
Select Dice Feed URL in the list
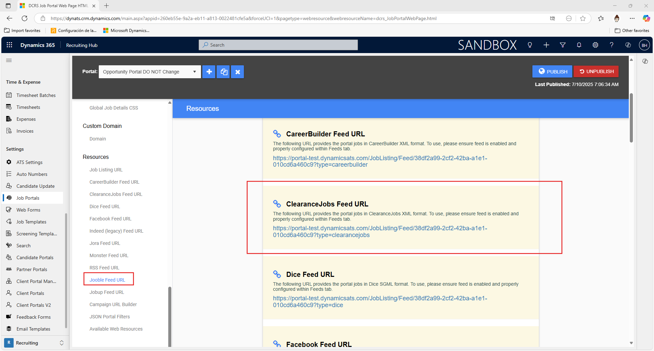click(x=105, y=206)
